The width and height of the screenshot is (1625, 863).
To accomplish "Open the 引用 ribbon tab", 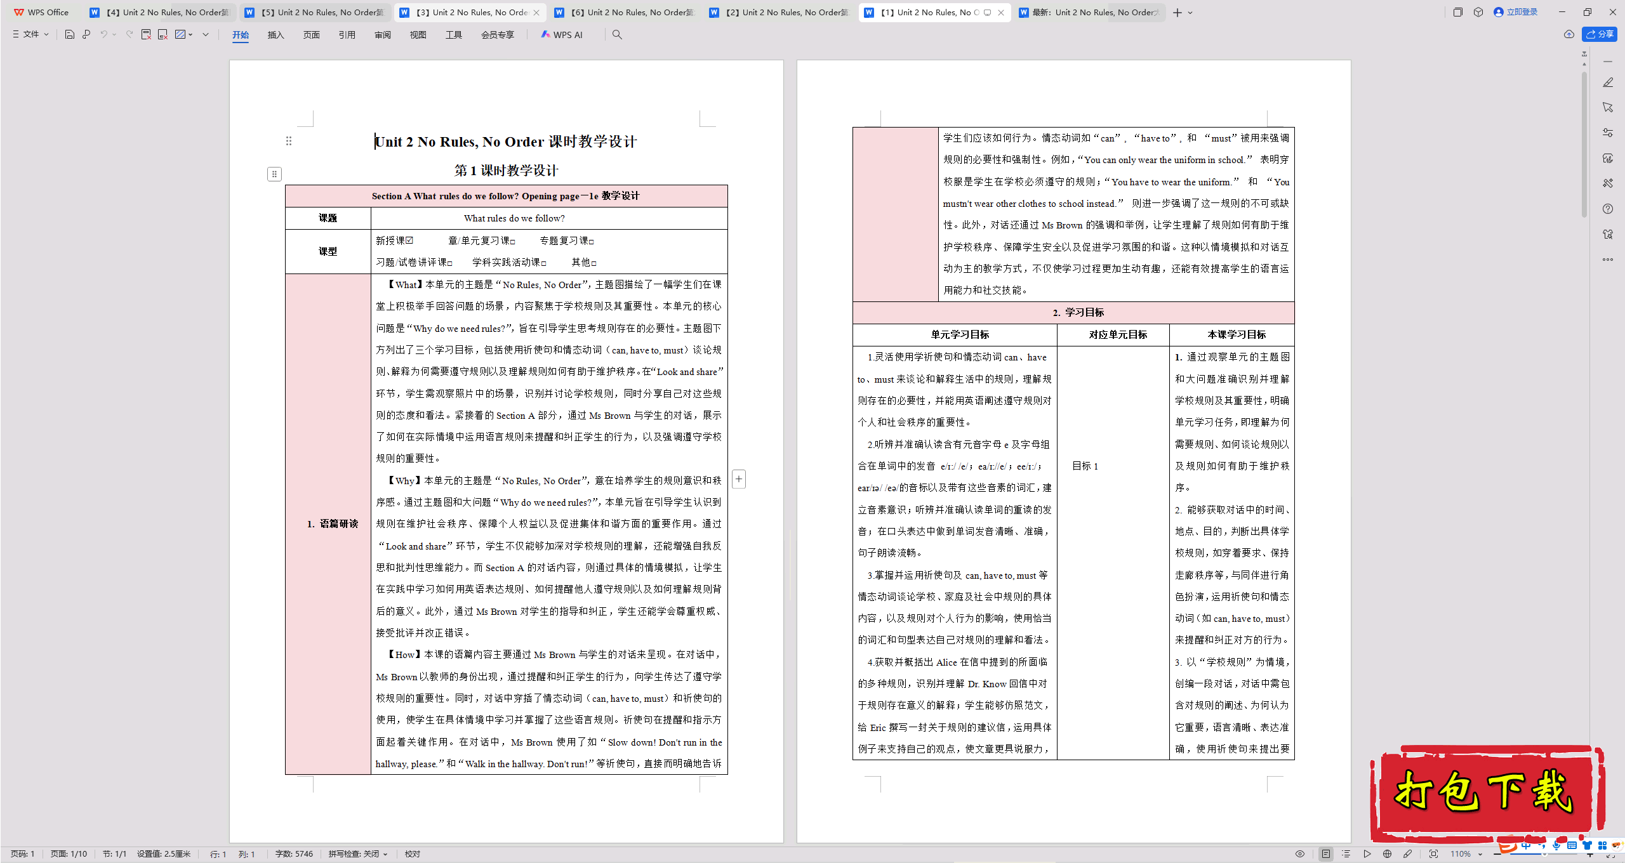I will click(347, 35).
